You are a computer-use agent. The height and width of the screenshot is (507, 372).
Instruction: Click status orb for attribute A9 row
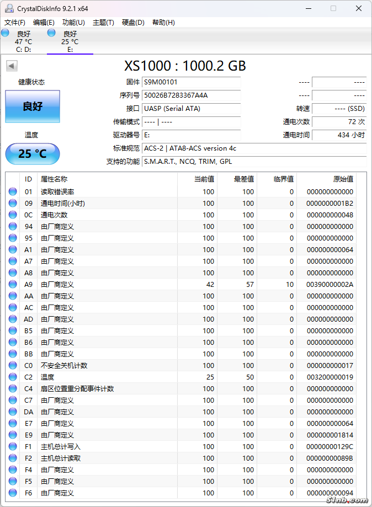point(13,284)
